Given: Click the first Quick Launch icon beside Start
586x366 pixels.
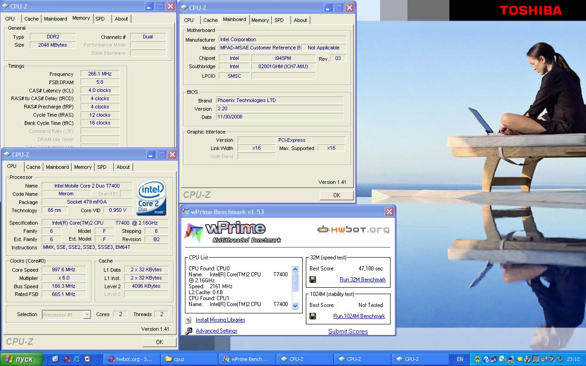Looking at the screenshot, I should coord(56,359).
